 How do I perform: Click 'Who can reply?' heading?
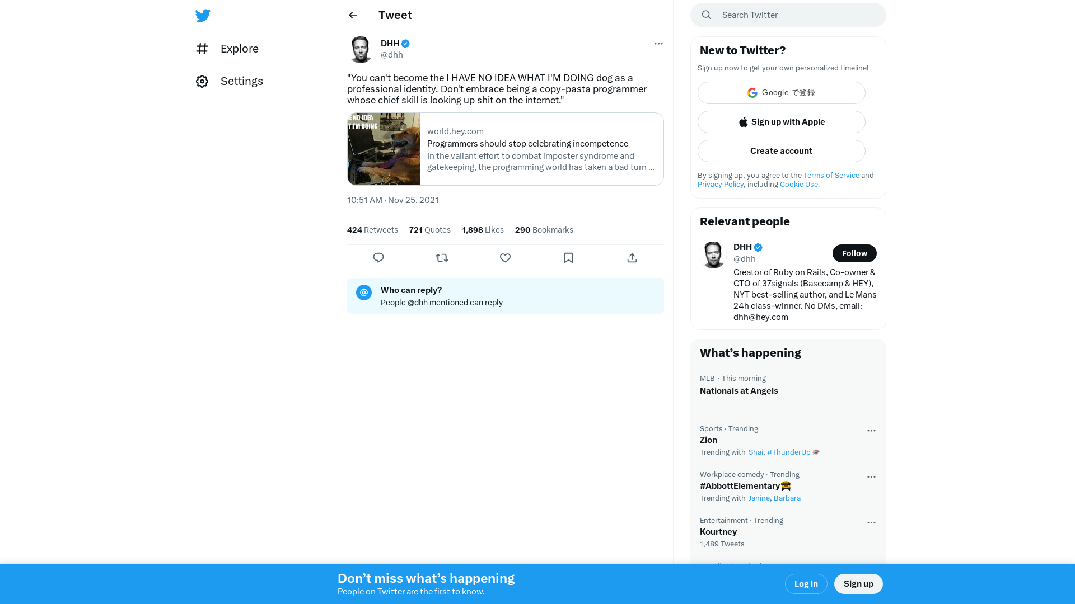pyautogui.click(x=412, y=290)
